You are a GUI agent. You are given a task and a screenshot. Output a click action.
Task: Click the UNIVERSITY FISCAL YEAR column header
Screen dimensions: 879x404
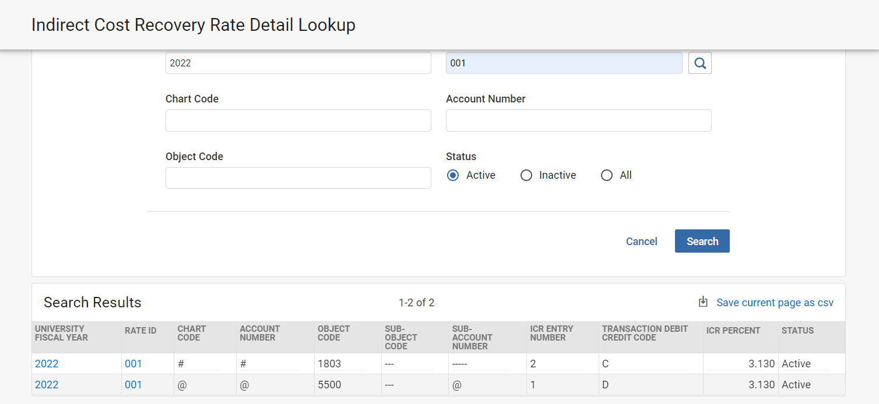click(62, 333)
